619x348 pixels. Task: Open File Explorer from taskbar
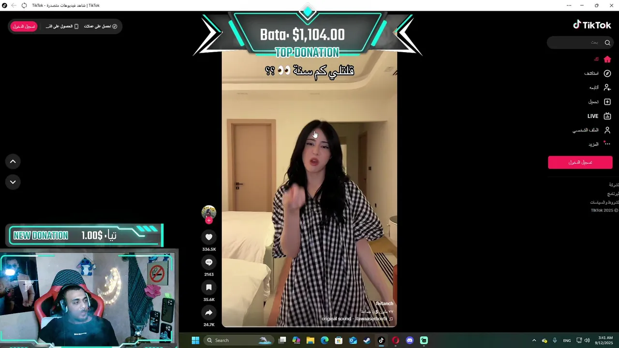click(310, 340)
